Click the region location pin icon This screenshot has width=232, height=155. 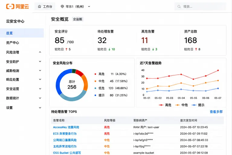coord(62,6)
